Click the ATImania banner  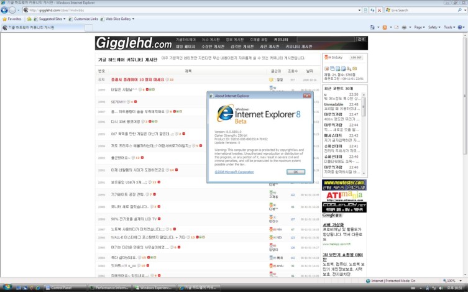(344, 196)
